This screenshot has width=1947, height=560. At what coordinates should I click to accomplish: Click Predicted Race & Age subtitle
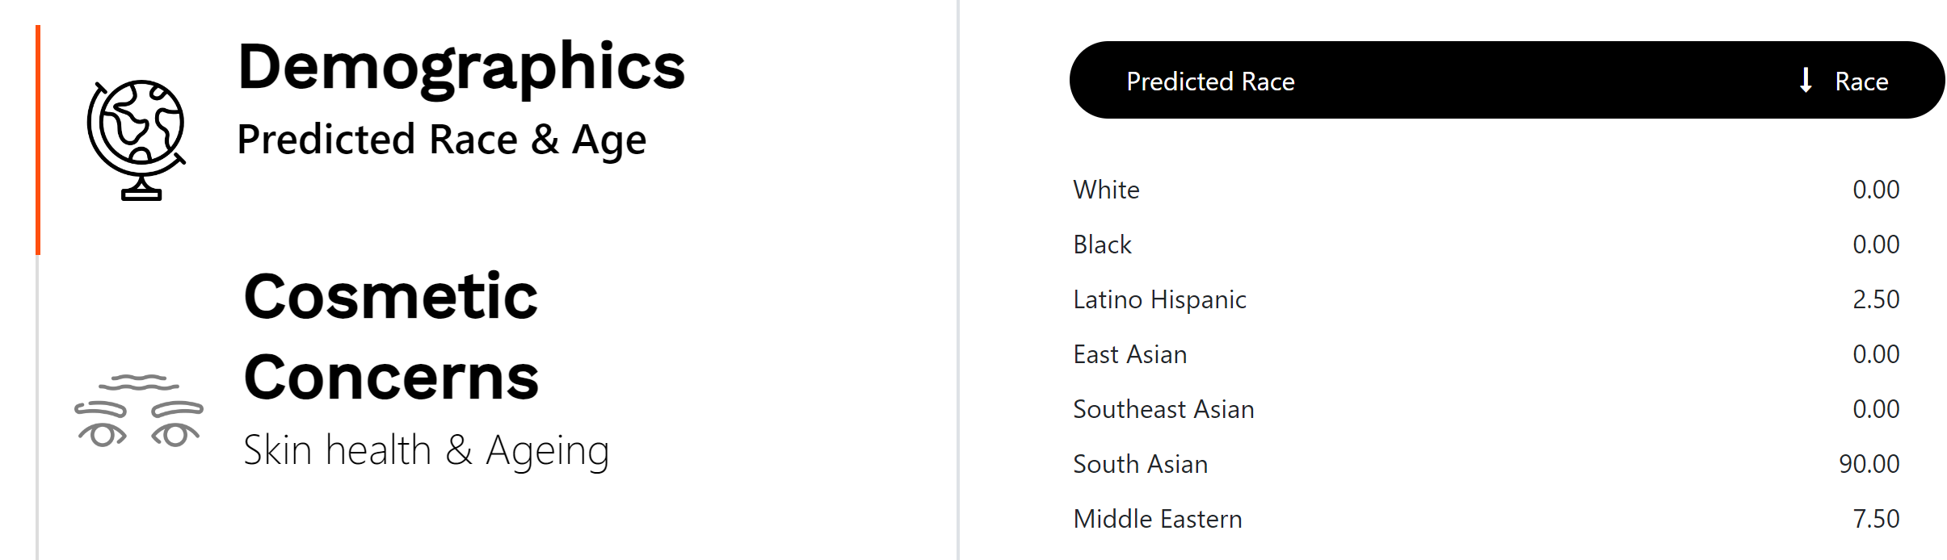click(x=441, y=140)
